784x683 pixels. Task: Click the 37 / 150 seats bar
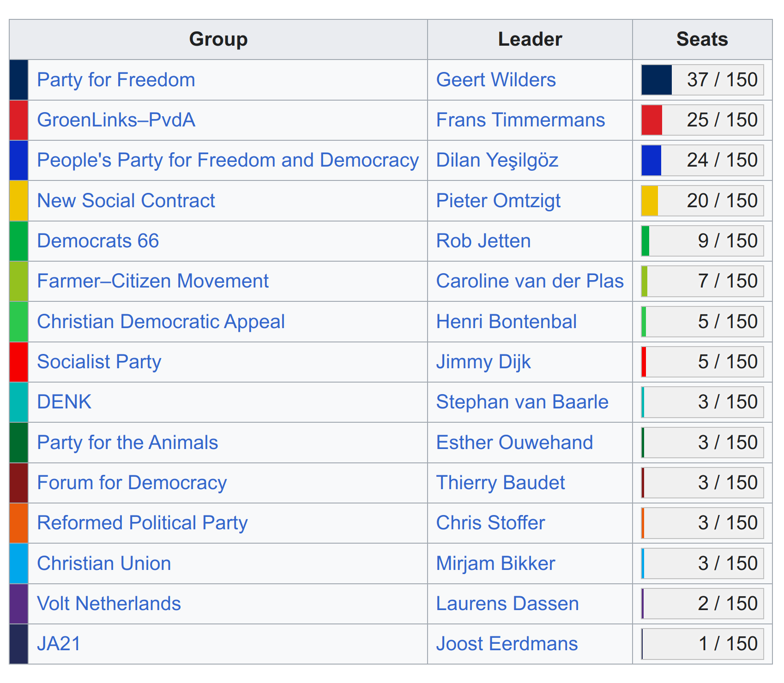[702, 80]
